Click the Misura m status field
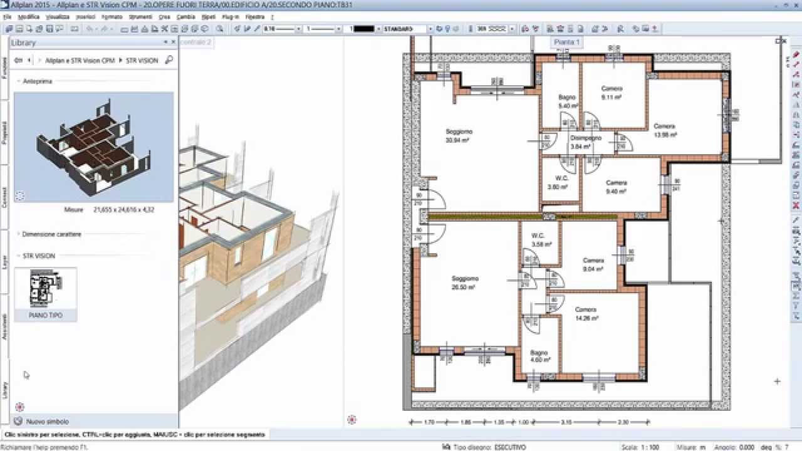 [x=692, y=447]
